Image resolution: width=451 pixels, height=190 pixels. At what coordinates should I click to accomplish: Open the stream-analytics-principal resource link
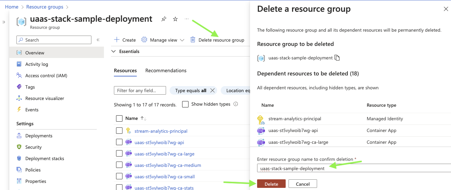click(x=161, y=131)
